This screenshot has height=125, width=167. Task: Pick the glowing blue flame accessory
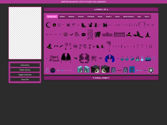coord(142,58)
